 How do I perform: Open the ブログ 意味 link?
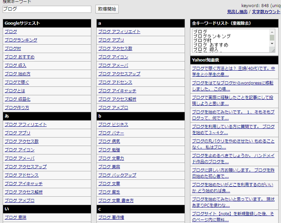click(15, 217)
